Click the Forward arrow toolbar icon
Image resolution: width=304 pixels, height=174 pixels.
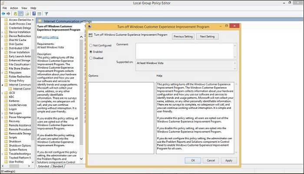tap(9, 13)
